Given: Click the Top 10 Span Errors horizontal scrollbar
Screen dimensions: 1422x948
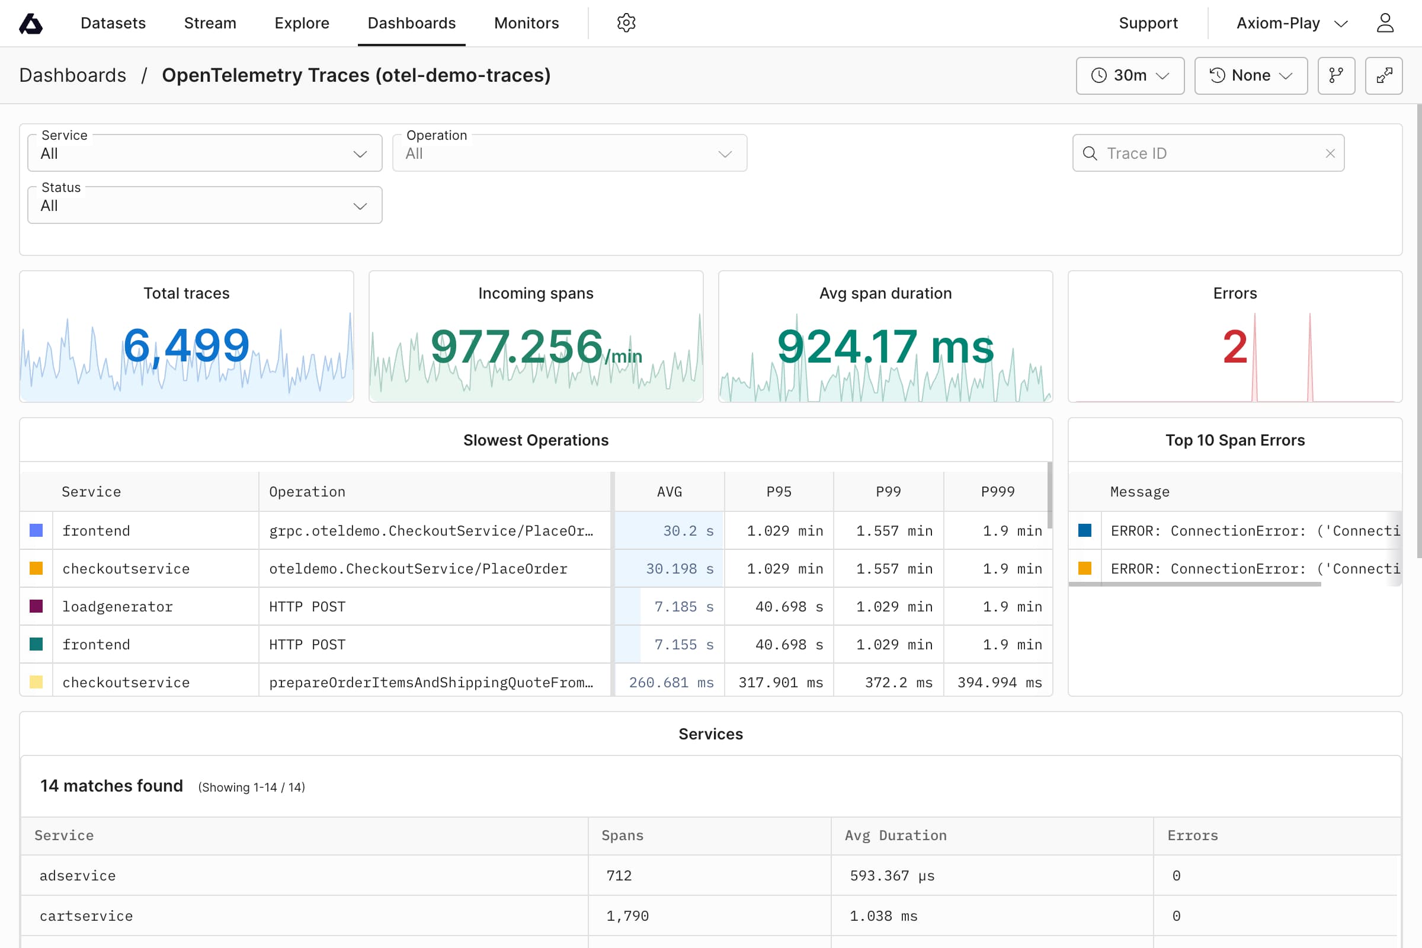Looking at the screenshot, I should (x=1194, y=584).
